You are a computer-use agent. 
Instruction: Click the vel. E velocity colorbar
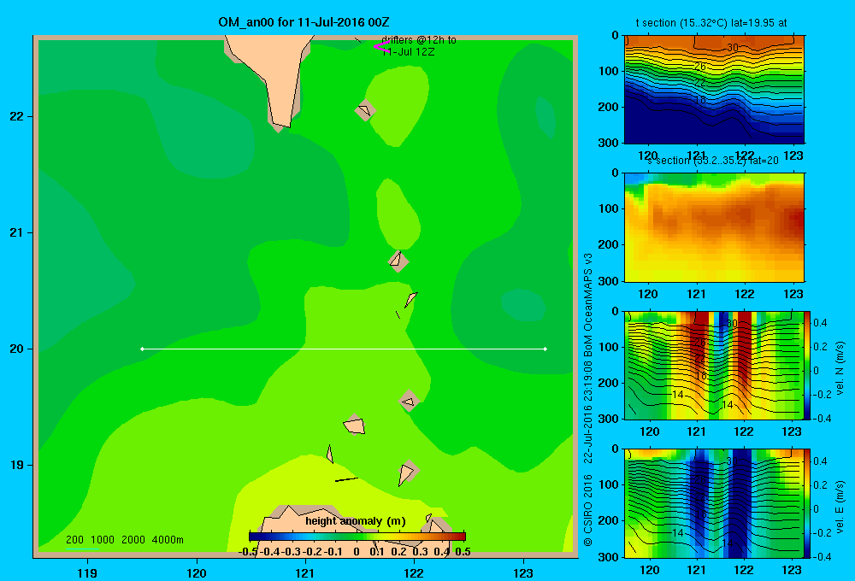coord(808,502)
